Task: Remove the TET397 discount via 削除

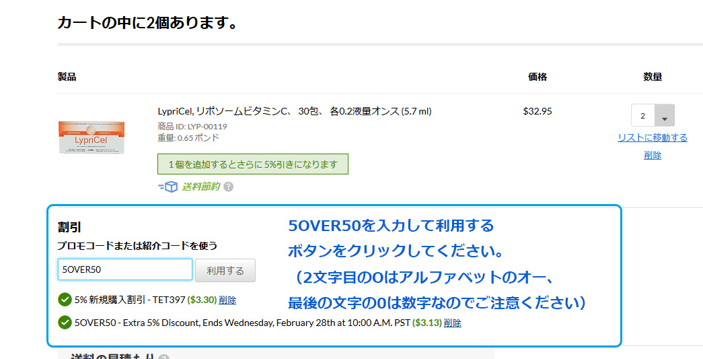Action: 227,300
